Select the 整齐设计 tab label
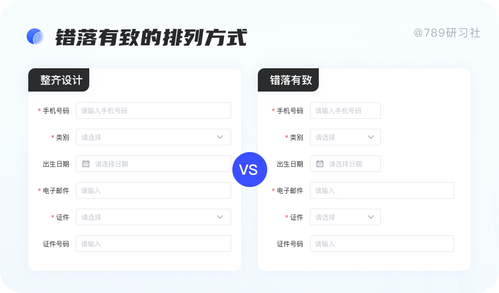Screen dimensions: 499x293 click(x=61, y=80)
